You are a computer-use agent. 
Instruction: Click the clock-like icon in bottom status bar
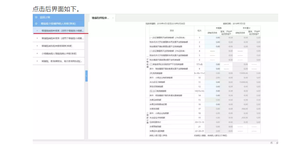point(272,143)
